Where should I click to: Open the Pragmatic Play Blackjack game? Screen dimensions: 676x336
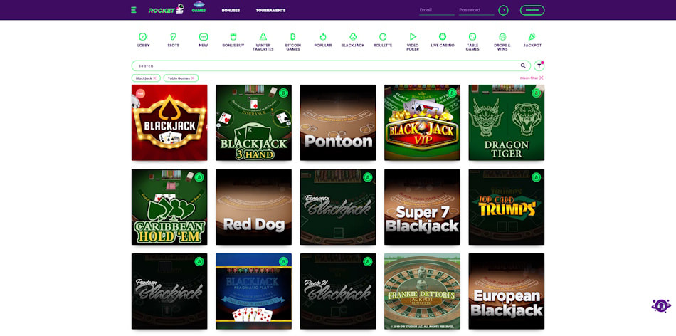(x=253, y=291)
